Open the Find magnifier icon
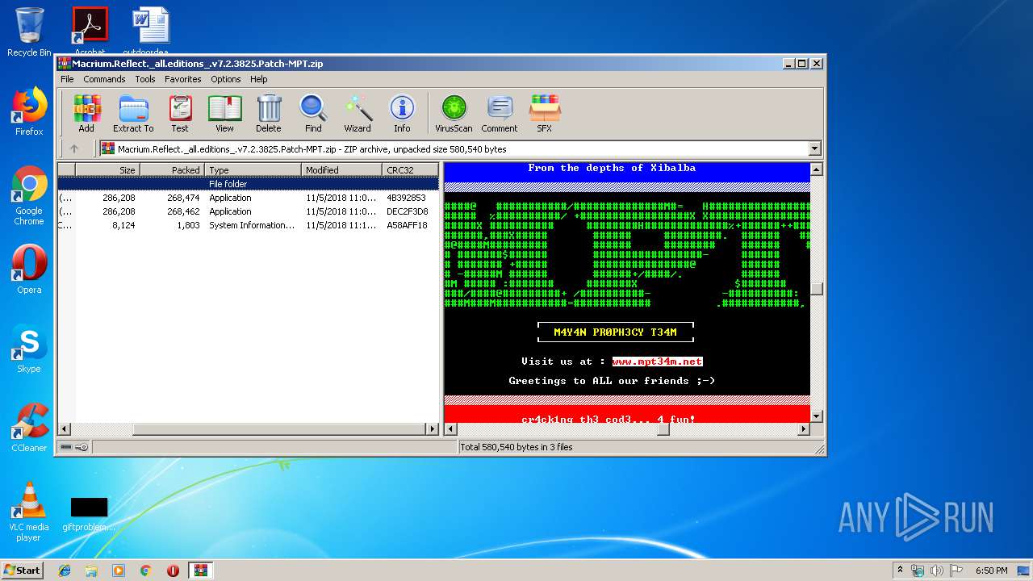This screenshot has width=1033, height=581. (313, 113)
